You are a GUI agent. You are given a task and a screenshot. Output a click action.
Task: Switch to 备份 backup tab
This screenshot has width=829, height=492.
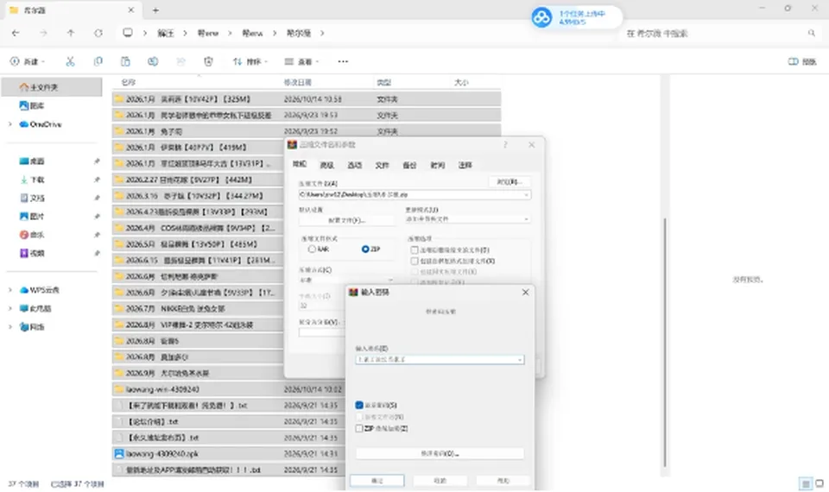click(409, 166)
